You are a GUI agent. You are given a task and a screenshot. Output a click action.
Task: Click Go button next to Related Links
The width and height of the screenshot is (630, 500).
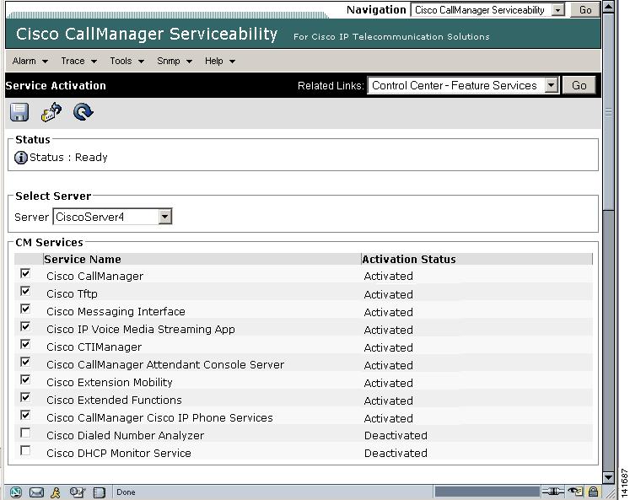579,85
